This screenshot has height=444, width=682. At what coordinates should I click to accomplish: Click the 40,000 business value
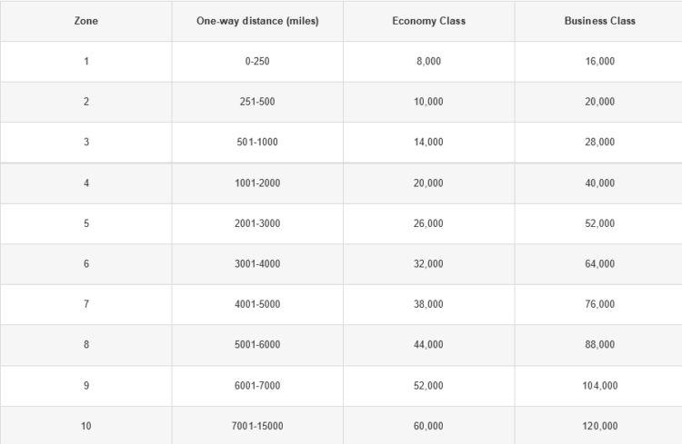600,183
